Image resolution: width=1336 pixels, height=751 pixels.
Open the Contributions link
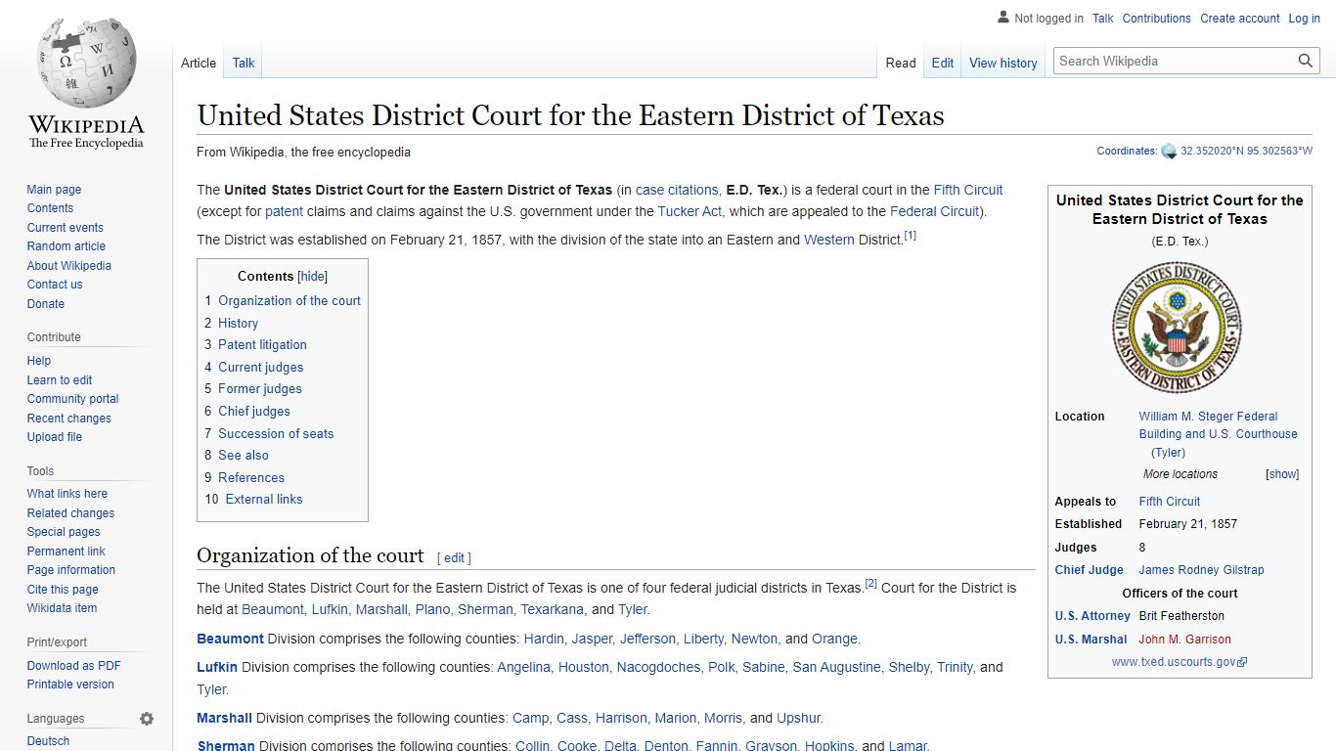(x=1157, y=19)
